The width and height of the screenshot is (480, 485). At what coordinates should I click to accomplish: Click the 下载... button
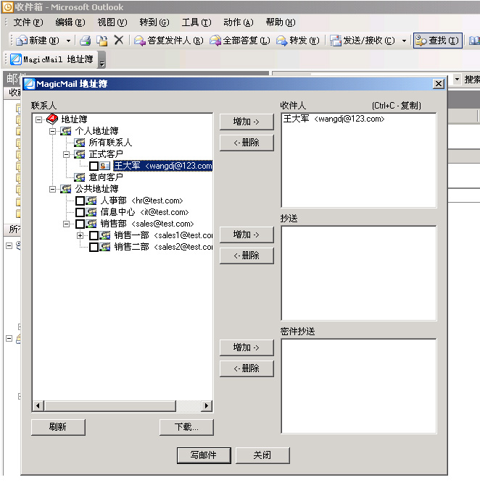[x=186, y=427]
